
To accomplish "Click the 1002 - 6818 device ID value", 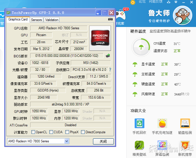I will pos(40,63).
